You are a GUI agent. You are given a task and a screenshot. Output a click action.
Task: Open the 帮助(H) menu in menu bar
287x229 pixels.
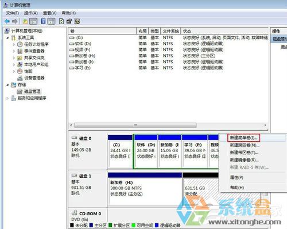click(69, 13)
